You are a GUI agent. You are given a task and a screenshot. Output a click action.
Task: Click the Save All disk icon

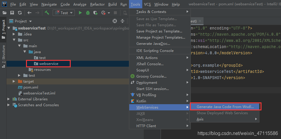12,13
